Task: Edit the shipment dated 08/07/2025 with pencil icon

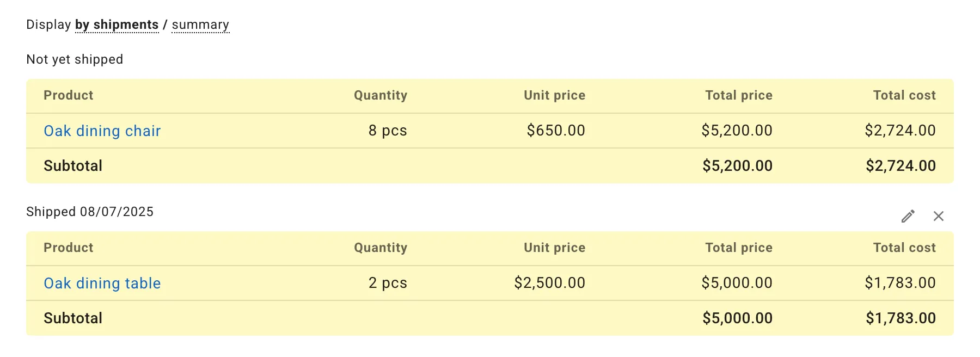Action: [908, 216]
